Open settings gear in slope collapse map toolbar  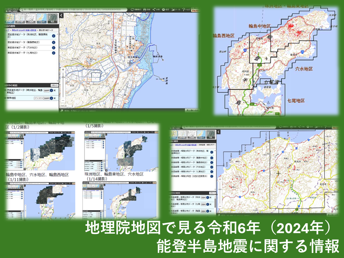(x=308, y=127)
